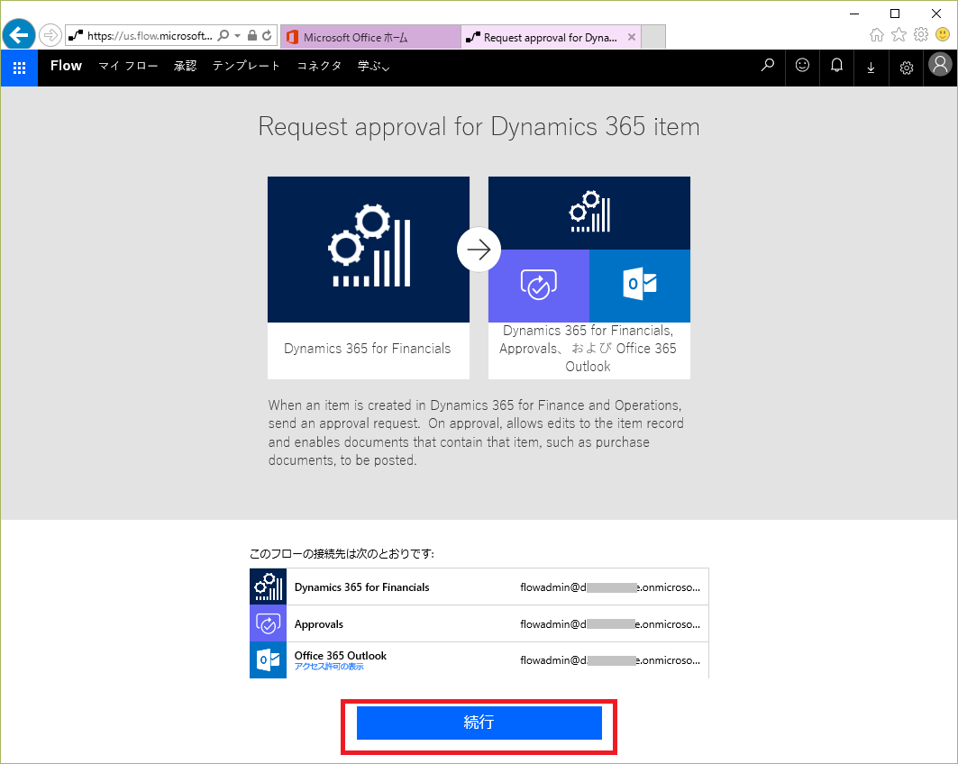Open the Flow settings gear icon
This screenshot has width=958, height=764.
906,68
